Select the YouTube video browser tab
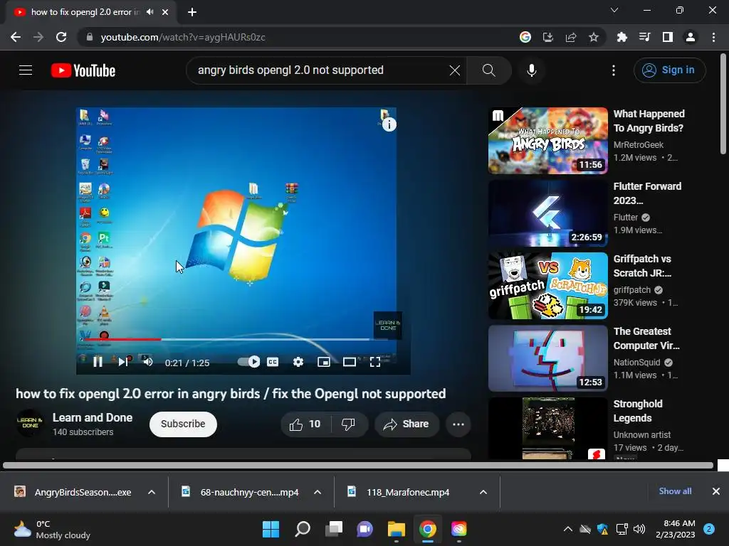729x546 pixels. coord(90,12)
